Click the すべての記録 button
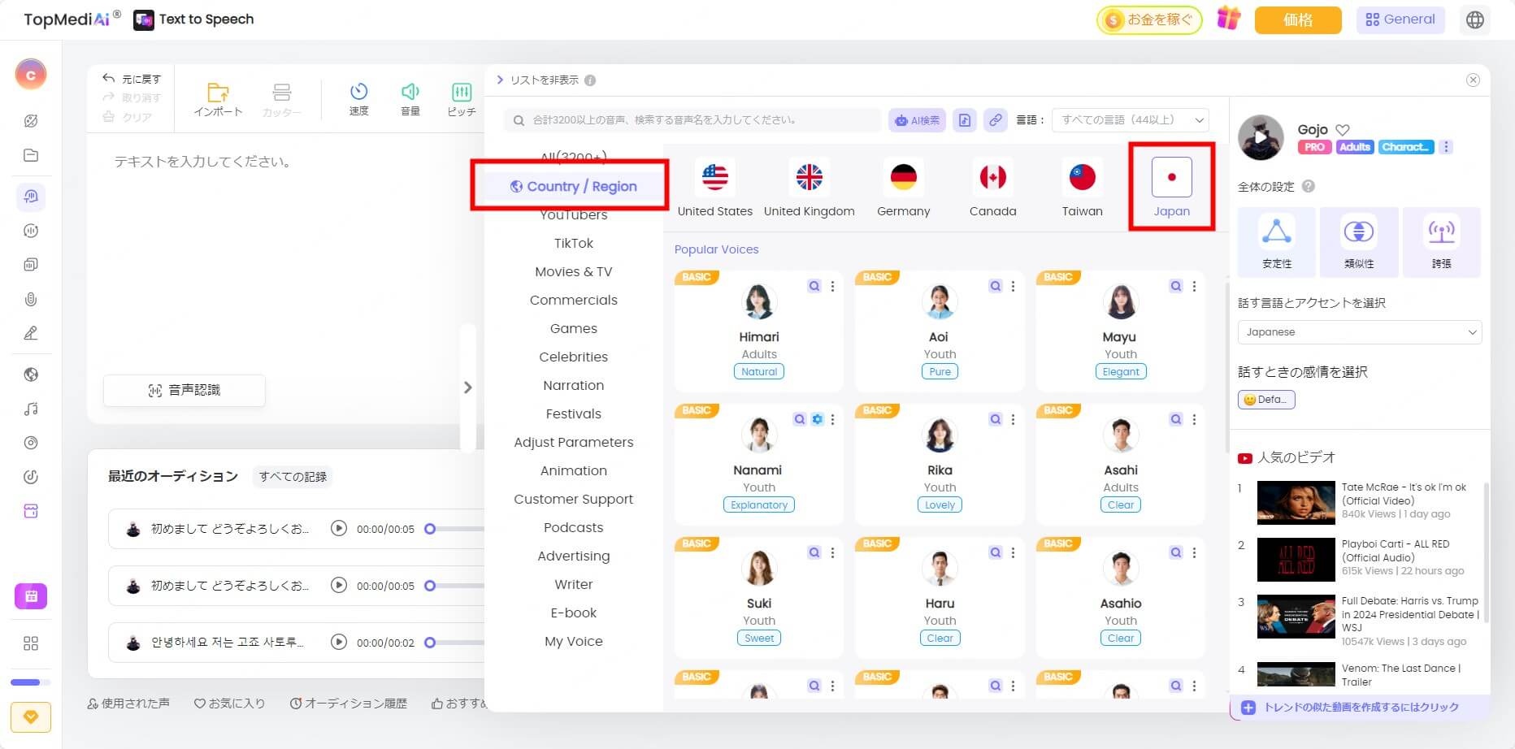1515x749 pixels. [x=293, y=477]
